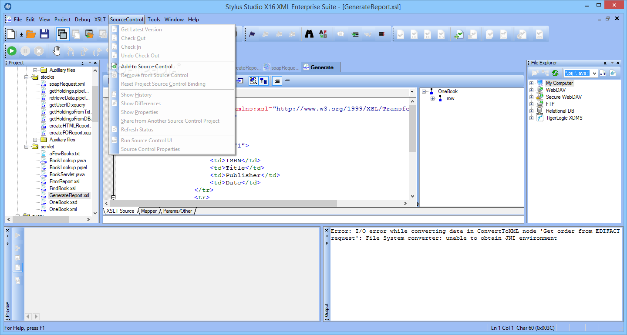This screenshot has width=627, height=335.
Task: Save file using the floppy disk icon
Action: click(44, 34)
